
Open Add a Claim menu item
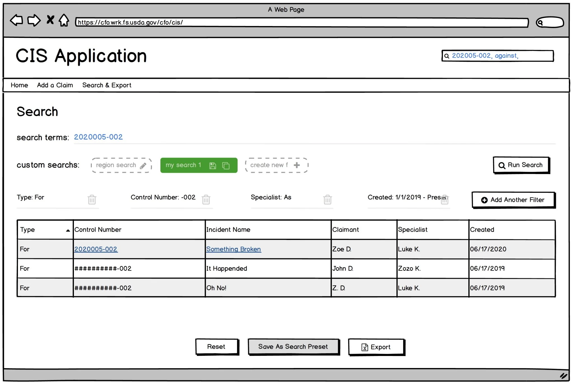click(x=55, y=85)
